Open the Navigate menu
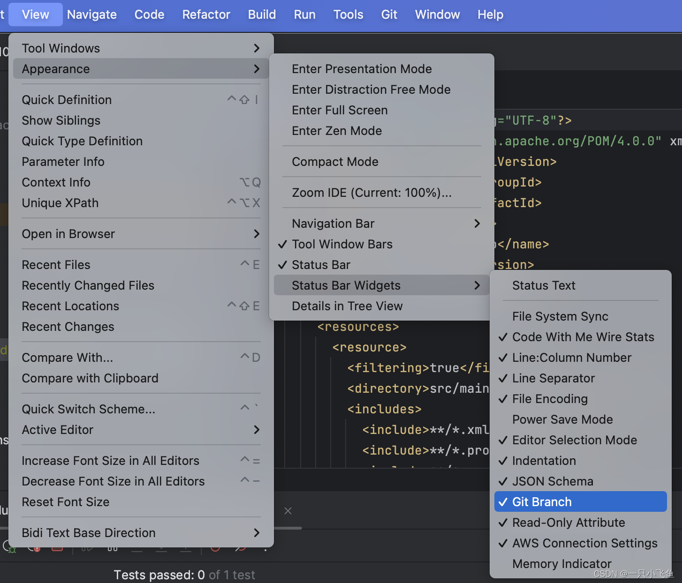This screenshot has height=583, width=682. [x=92, y=15]
